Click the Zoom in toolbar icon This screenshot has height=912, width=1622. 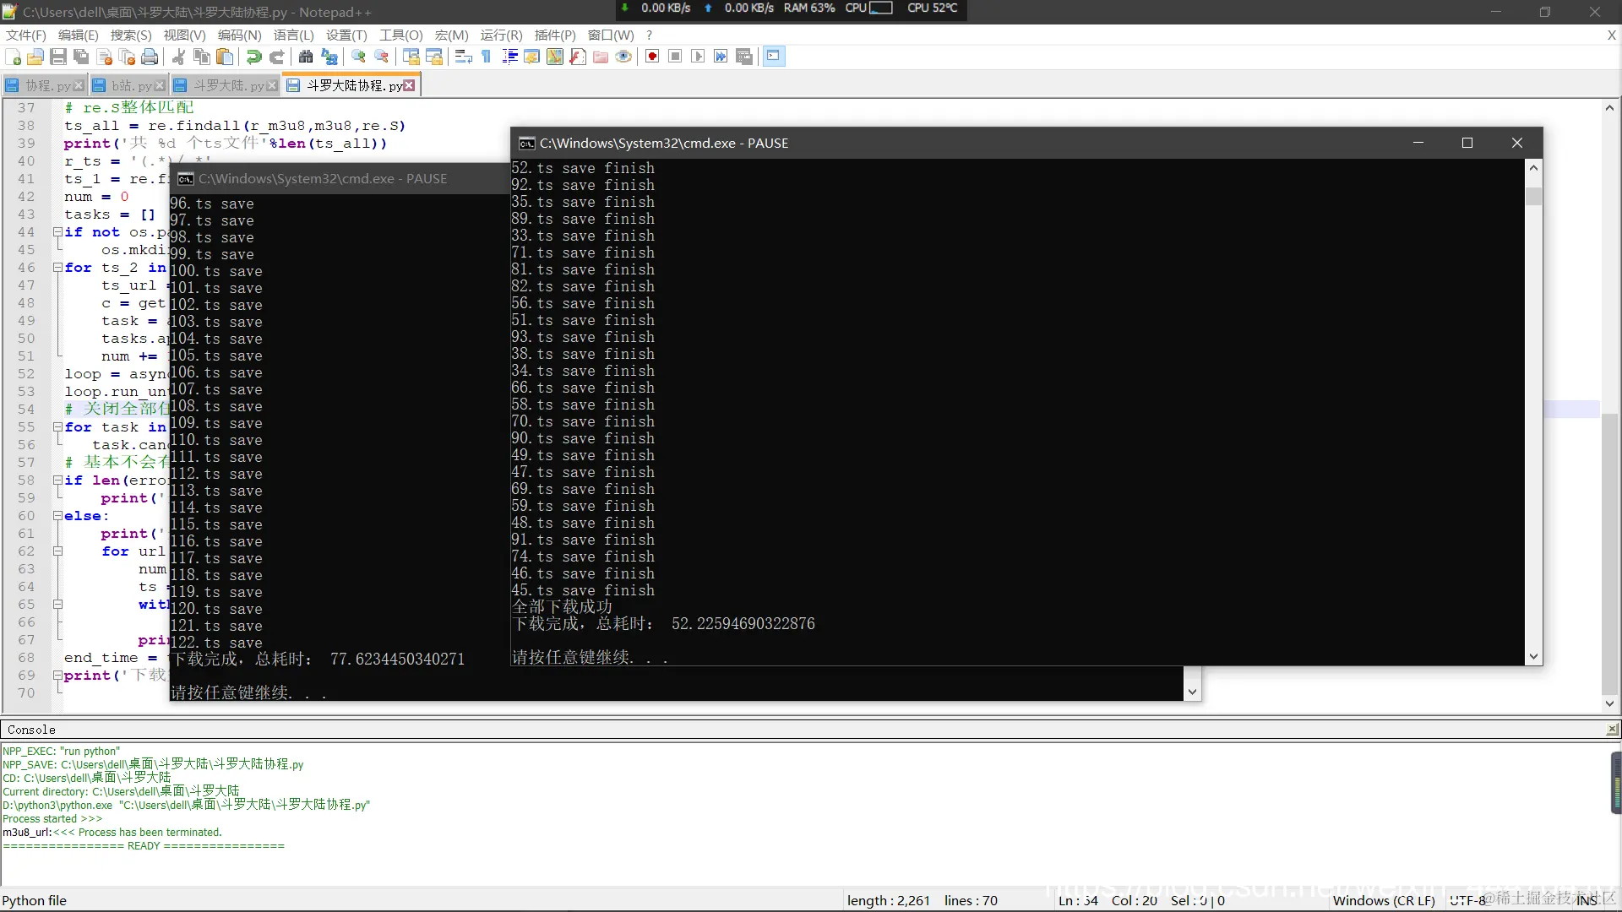coord(358,57)
